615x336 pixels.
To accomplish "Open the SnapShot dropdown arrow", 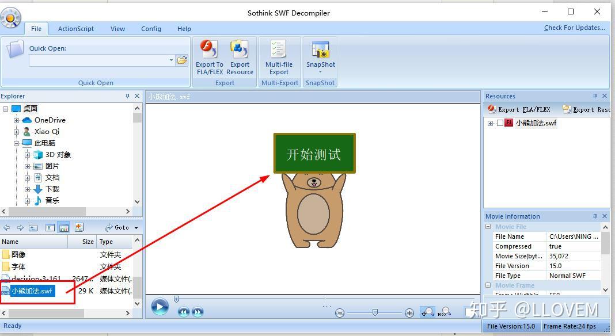I will coord(320,72).
